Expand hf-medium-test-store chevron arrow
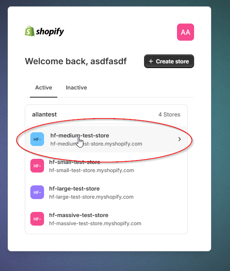The height and width of the screenshot is (271, 230). click(180, 139)
